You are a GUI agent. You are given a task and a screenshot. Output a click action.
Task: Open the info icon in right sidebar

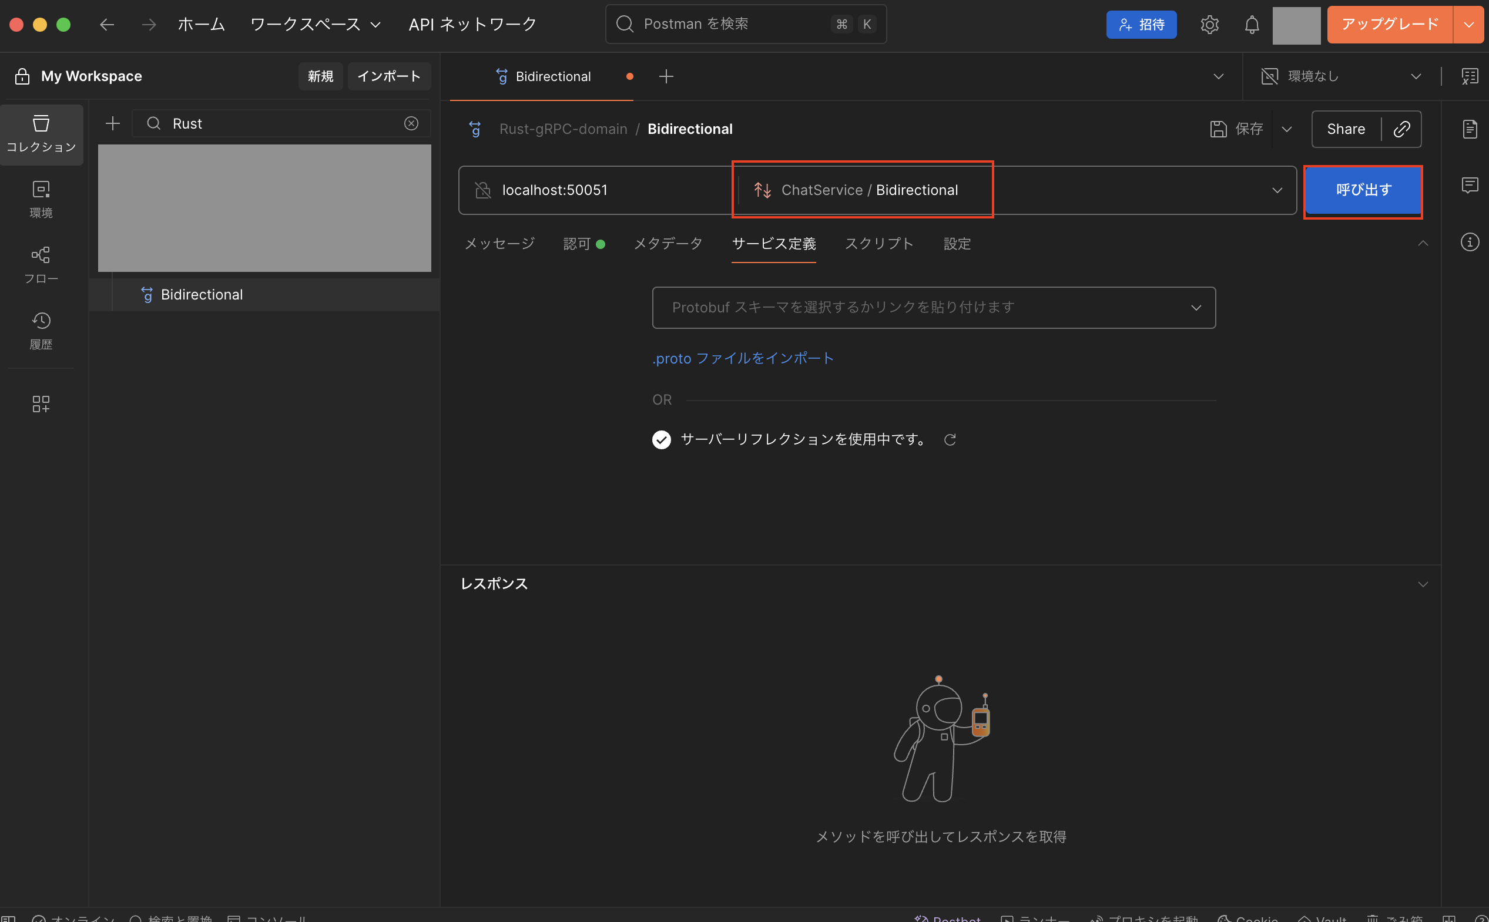point(1470,241)
